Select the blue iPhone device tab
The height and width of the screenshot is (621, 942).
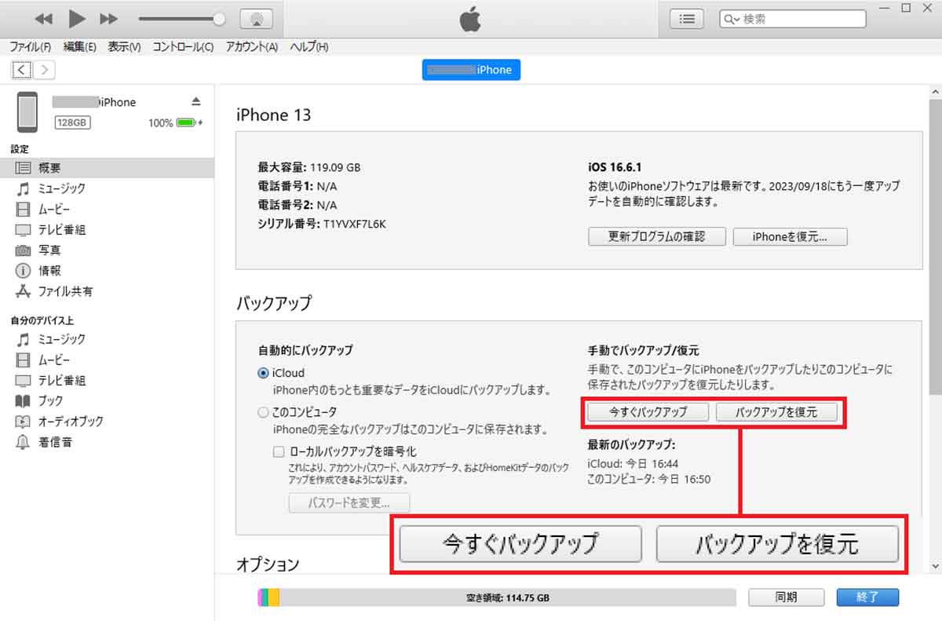click(x=471, y=70)
